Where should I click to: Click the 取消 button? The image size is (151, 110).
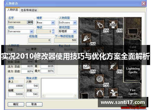coord(34,104)
